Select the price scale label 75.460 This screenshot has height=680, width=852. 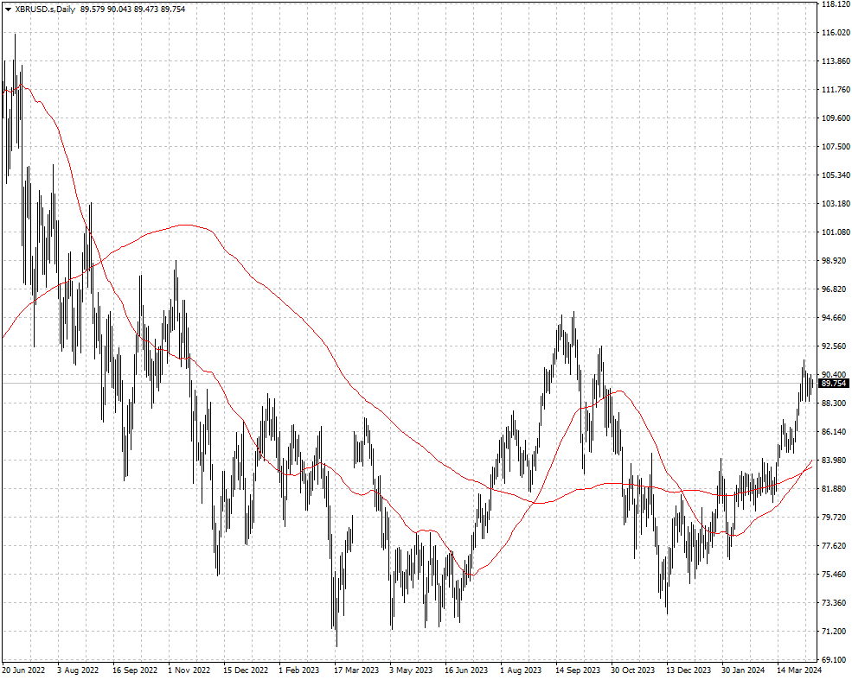[x=834, y=574]
